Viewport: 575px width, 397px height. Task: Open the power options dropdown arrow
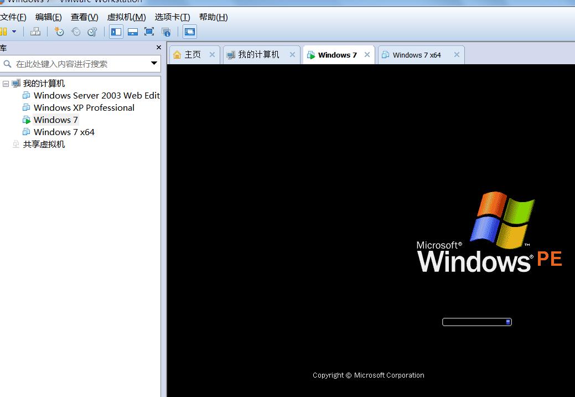tap(14, 32)
